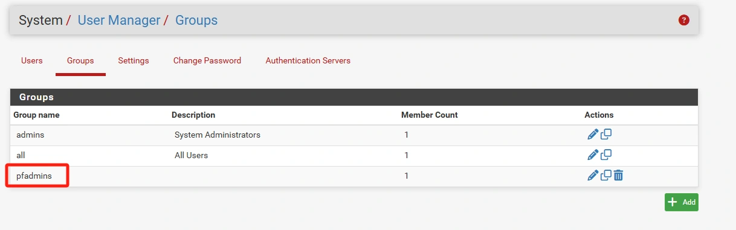This screenshot has height=230, width=736.
Task: Click the pfadmins group name
Action: coord(34,176)
